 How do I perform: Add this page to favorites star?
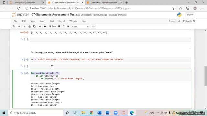tap(173, 8)
